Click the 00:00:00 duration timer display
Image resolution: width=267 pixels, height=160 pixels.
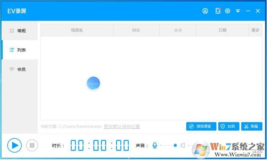click(100, 146)
